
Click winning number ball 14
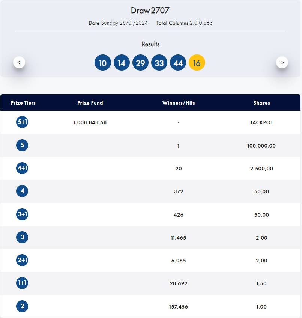[x=122, y=63]
